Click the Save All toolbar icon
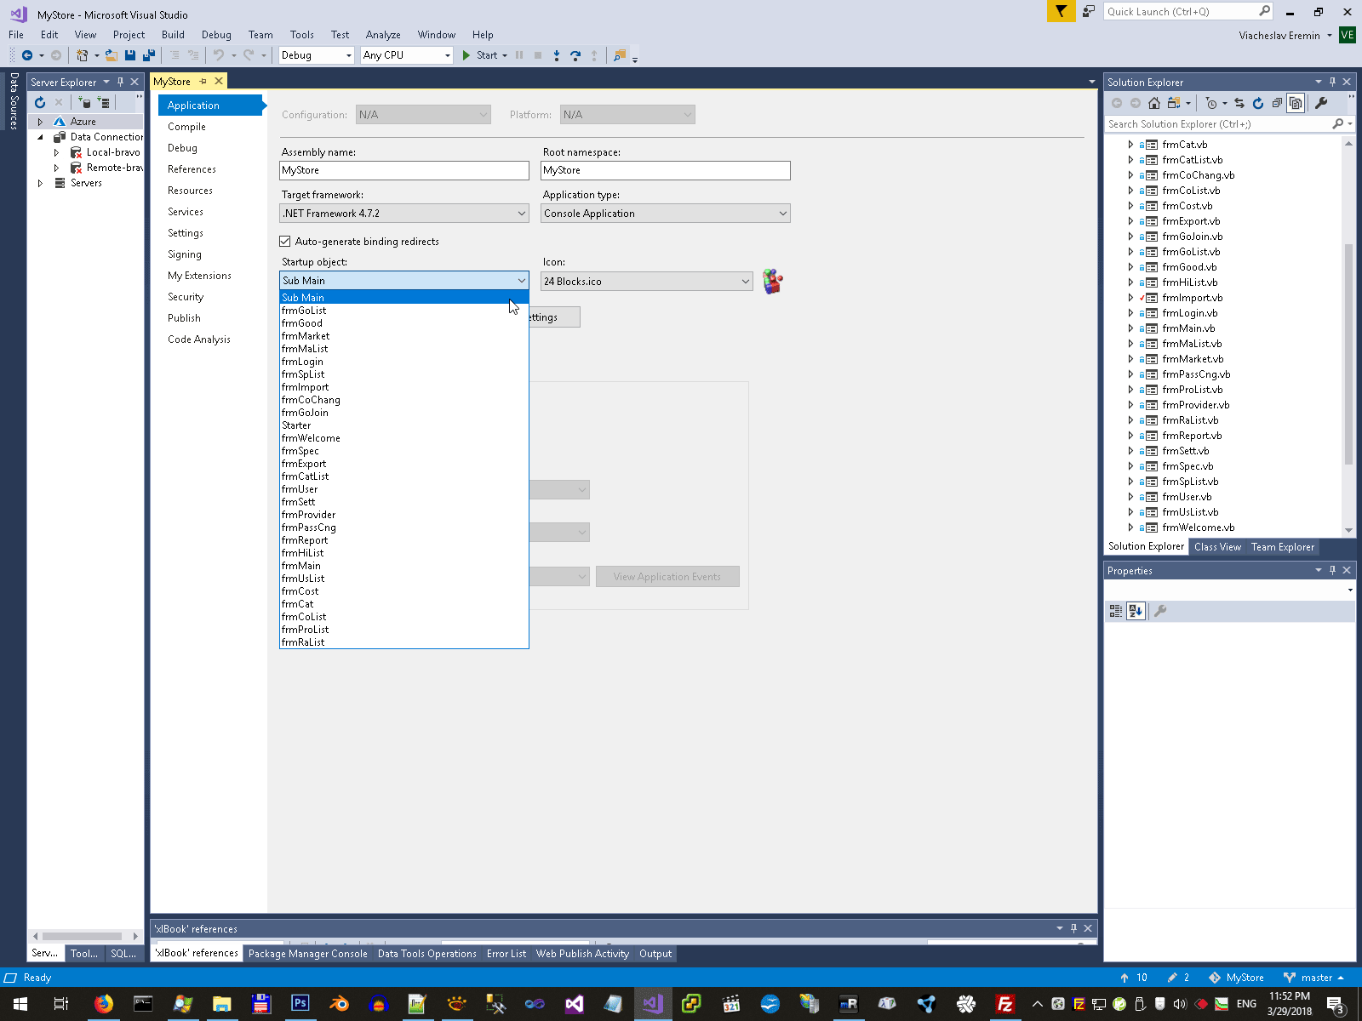This screenshot has height=1021, width=1362. click(149, 55)
